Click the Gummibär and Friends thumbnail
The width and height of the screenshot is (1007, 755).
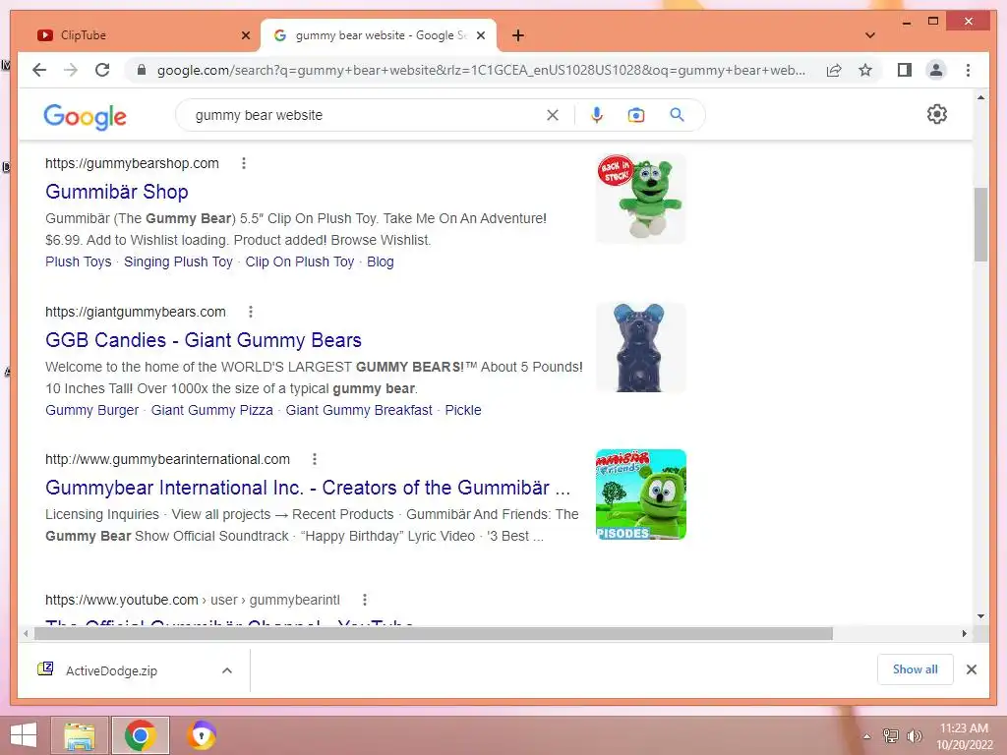pos(640,494)
